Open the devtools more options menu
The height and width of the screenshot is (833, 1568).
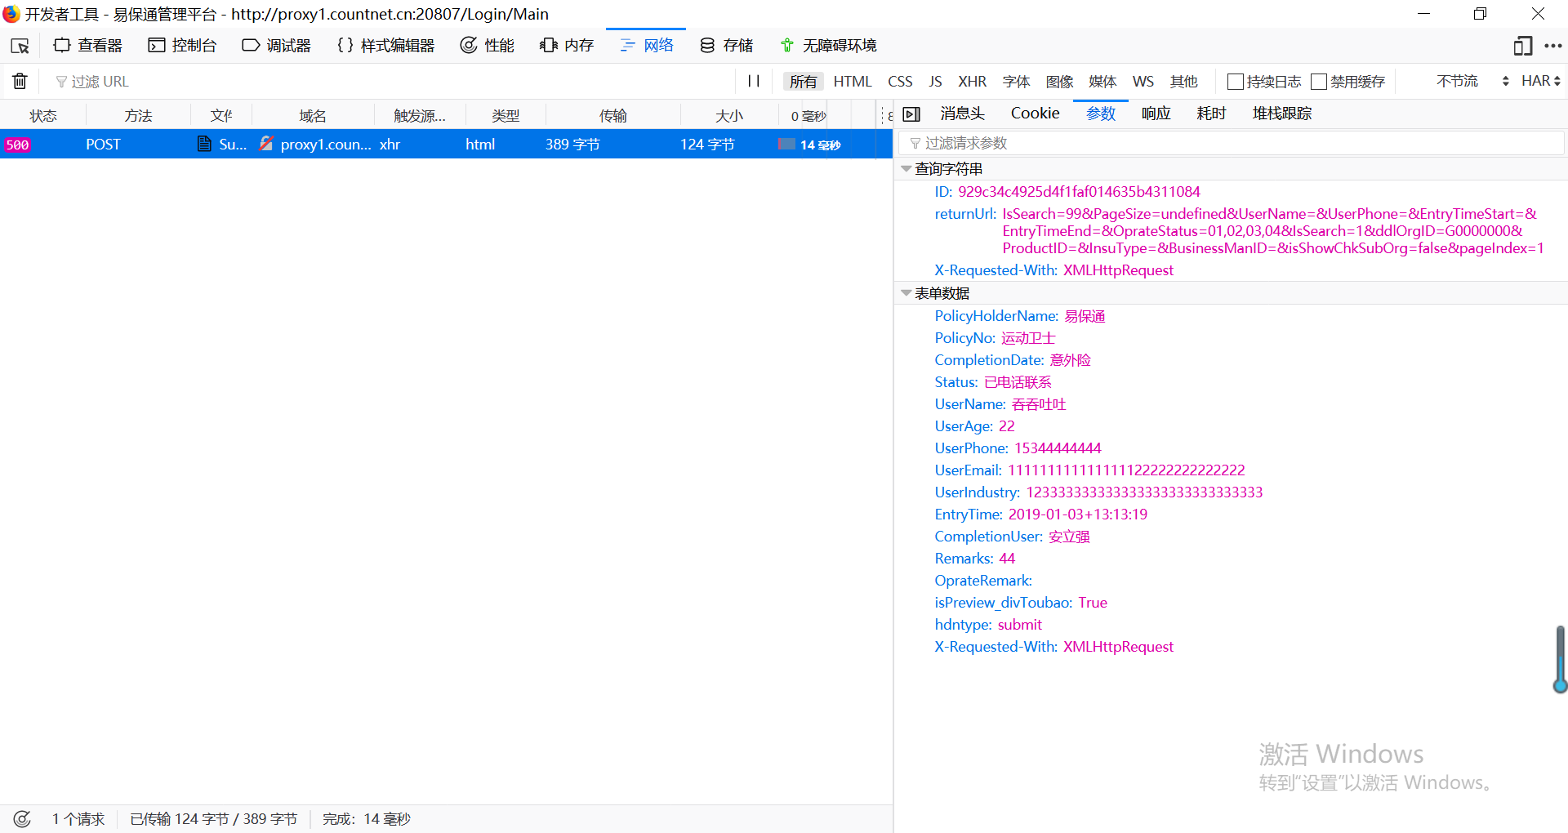(x=1553, y=46)
